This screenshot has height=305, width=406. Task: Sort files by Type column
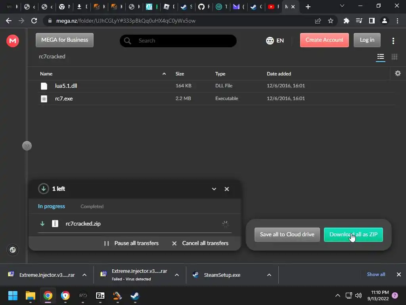220,73
